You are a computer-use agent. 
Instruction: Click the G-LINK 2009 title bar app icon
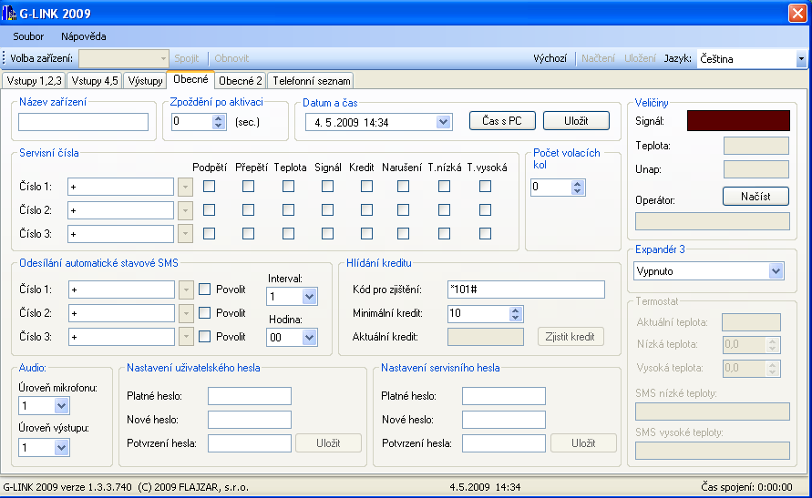(9, 13)
